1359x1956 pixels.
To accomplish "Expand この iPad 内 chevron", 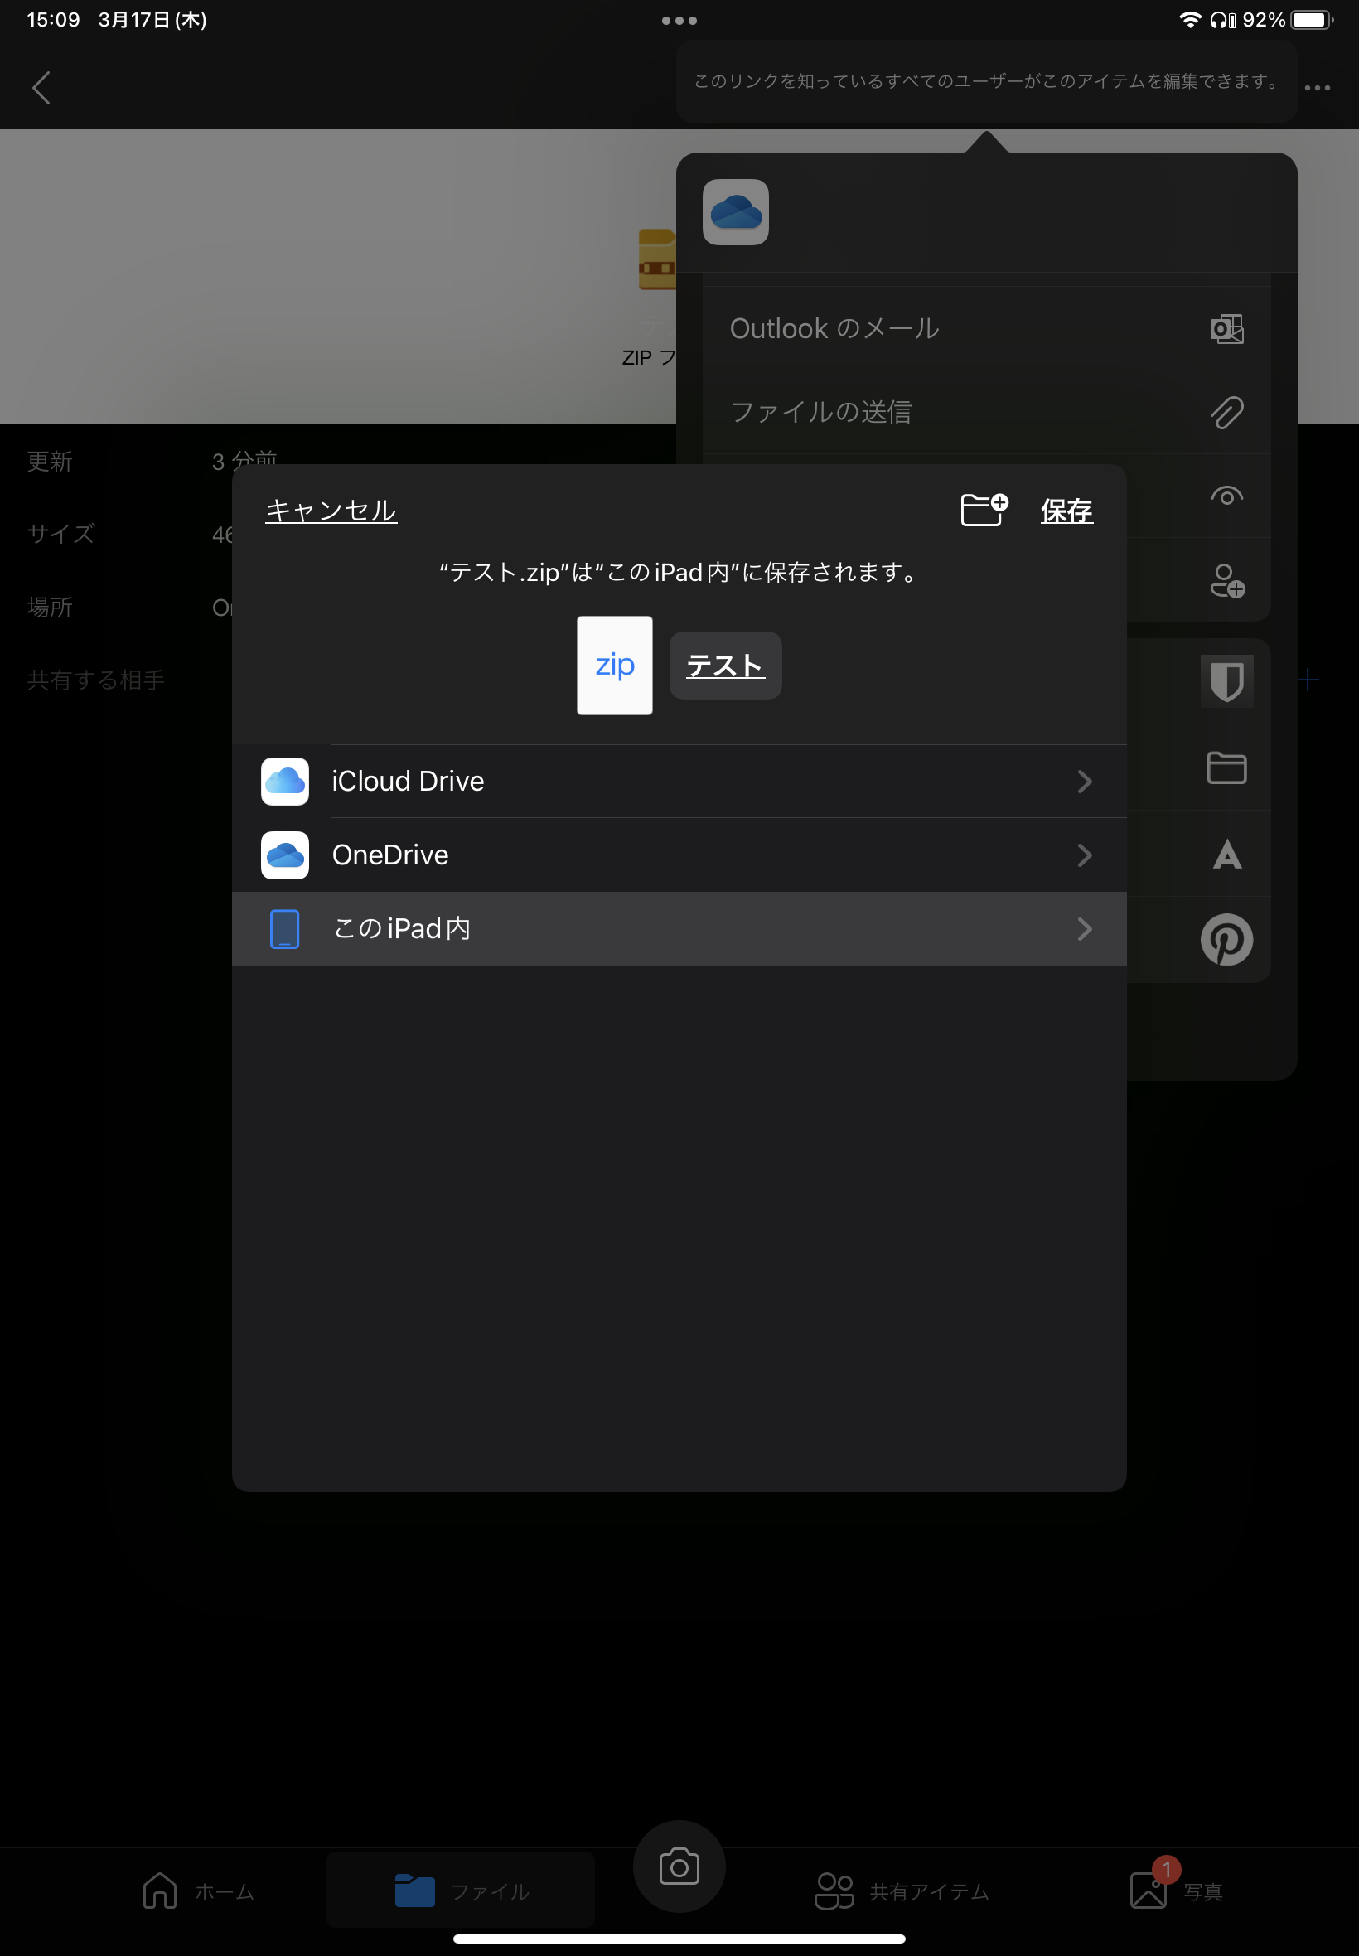I will pyautogui.click(x=1084, y=929).
